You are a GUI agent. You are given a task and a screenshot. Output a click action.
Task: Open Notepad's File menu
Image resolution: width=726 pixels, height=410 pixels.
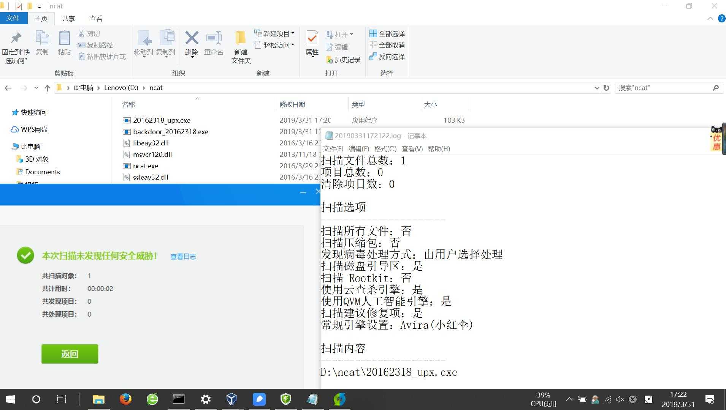(x=333, y=149)
